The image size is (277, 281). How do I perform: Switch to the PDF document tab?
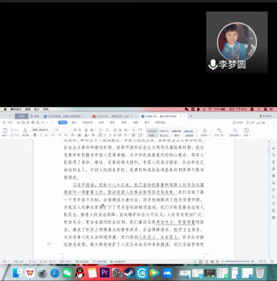coord(112,117)
